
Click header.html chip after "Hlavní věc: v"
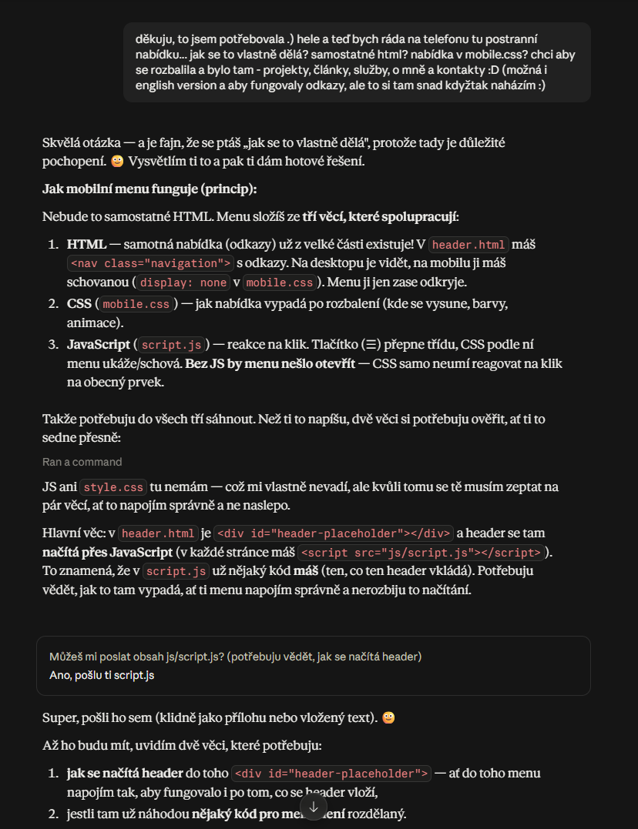pyautogui.click(x=158, y=533)
